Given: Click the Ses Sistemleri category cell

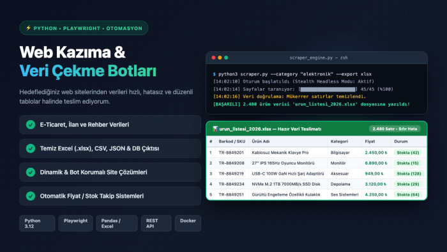Looking at the screenshot, I should (344, 194).
